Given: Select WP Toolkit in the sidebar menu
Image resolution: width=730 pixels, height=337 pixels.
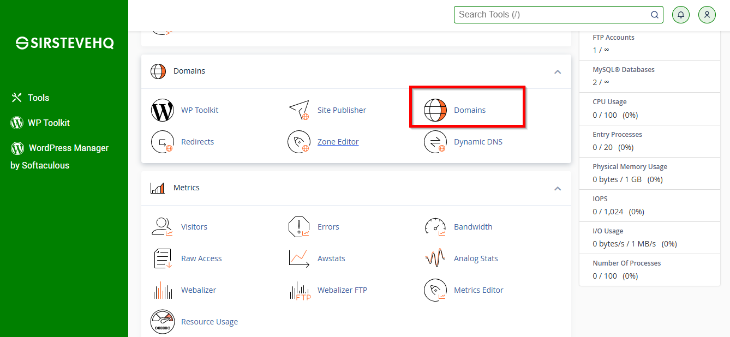Looking at the screenshot, I should tap(49, 123).
